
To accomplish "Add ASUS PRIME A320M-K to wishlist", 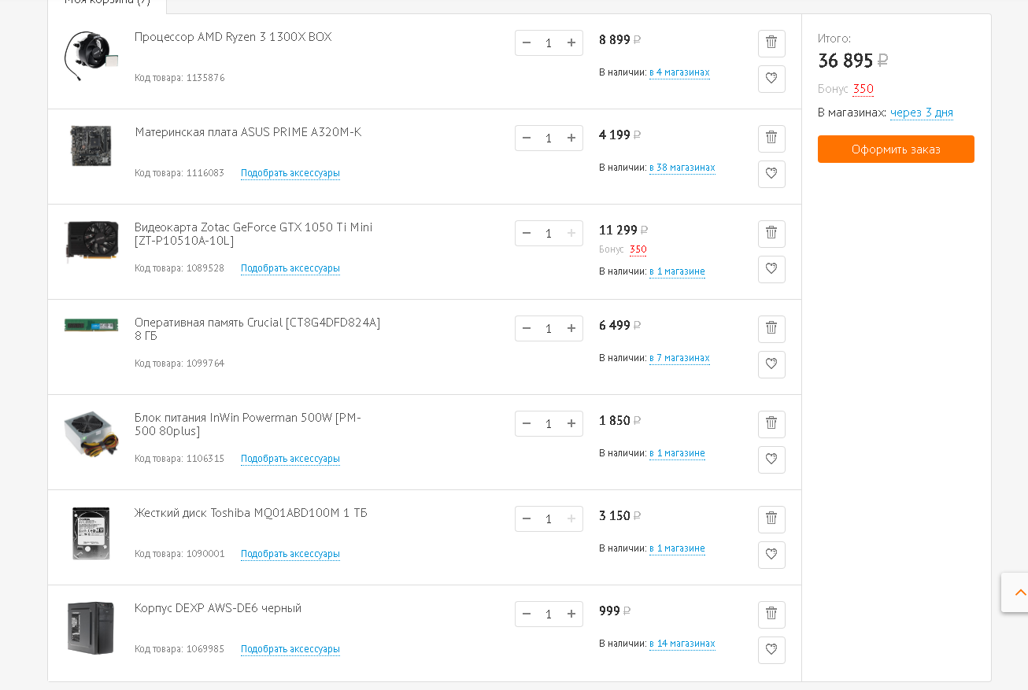I will (771, 174).
